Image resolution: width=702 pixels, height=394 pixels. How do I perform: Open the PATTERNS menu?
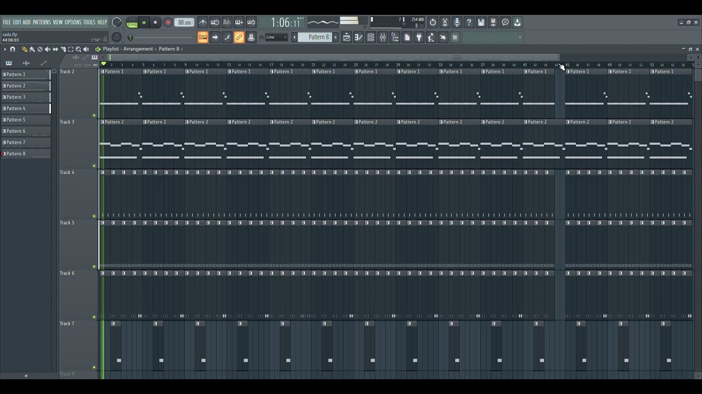click(x=42, y=22)
